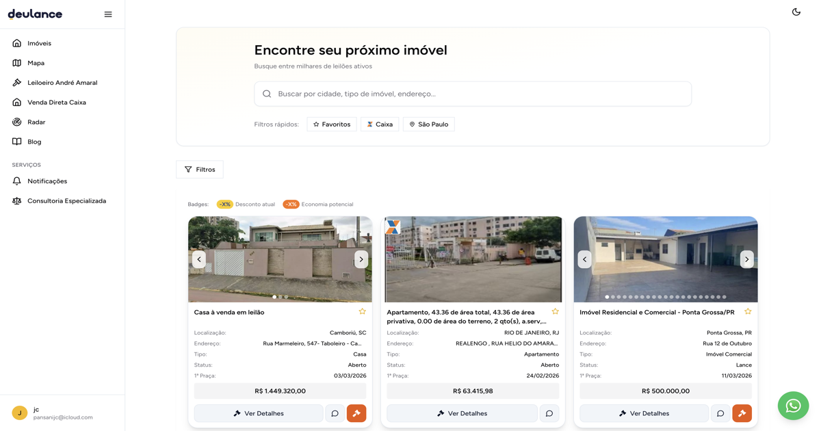Open chat icon on Ponta Grossa card
Screen dimensions: 821x431
coord(720,413)
